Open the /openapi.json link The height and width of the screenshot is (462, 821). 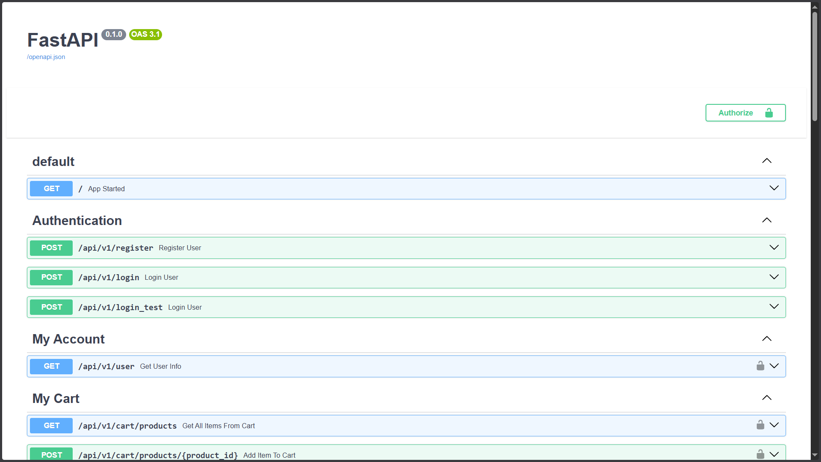tap(46, 57)
